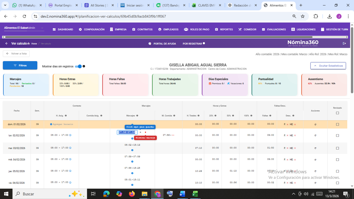Open the info icon next to Mostrar dias sin registros
Viewport: 354px width, 199px height.
[84, 66]
